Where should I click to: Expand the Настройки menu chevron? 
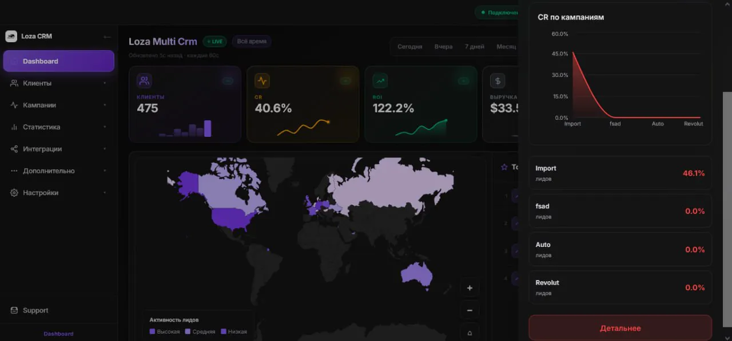pyautogui.click(x=105, y=193)
